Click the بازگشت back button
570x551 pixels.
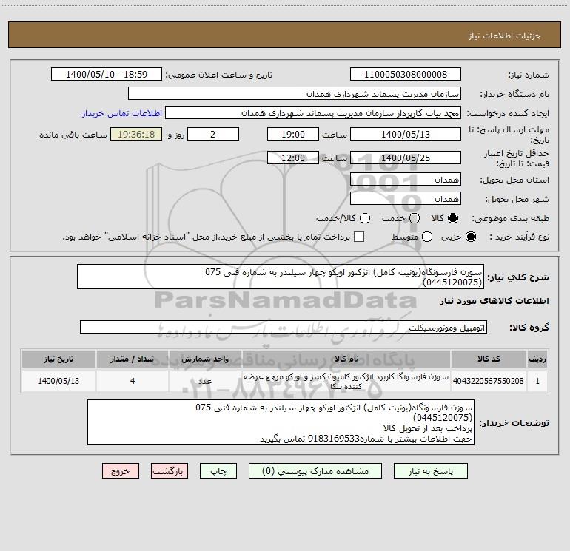coord(170,470)
